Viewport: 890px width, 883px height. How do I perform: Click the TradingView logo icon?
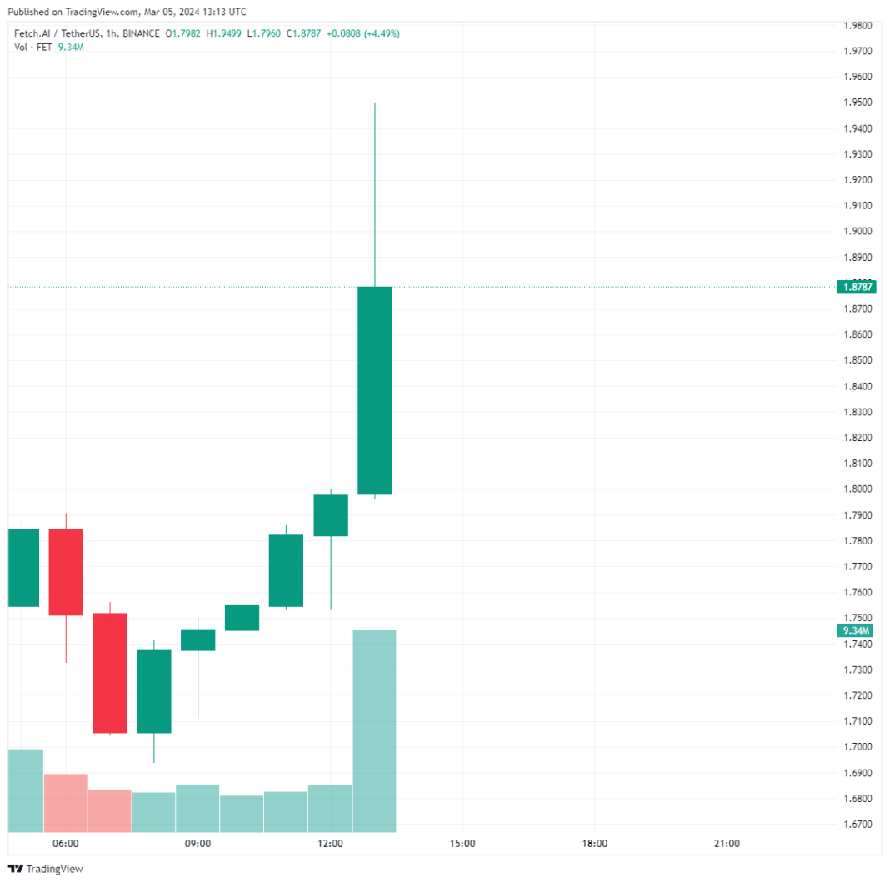click(16, 869)
